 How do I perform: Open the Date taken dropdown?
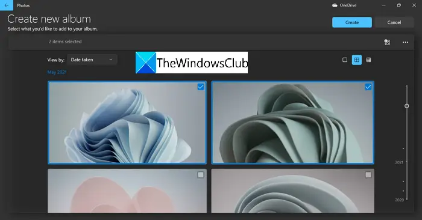point(92,60)
